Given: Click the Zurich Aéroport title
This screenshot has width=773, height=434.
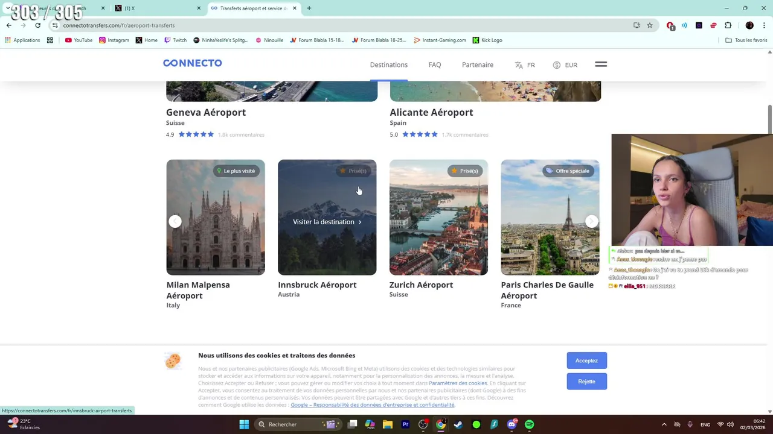Looking at the screenshot, I should pos(421,285).
